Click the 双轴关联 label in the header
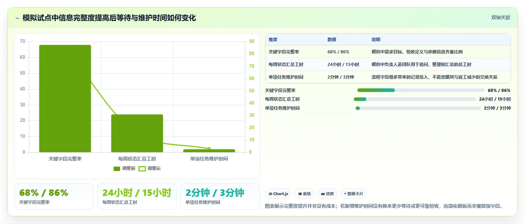The width and height of the screenshot is (525, 224). tap(500, 18)
